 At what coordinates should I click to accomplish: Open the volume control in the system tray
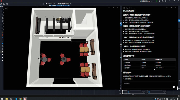pos(162,99)
